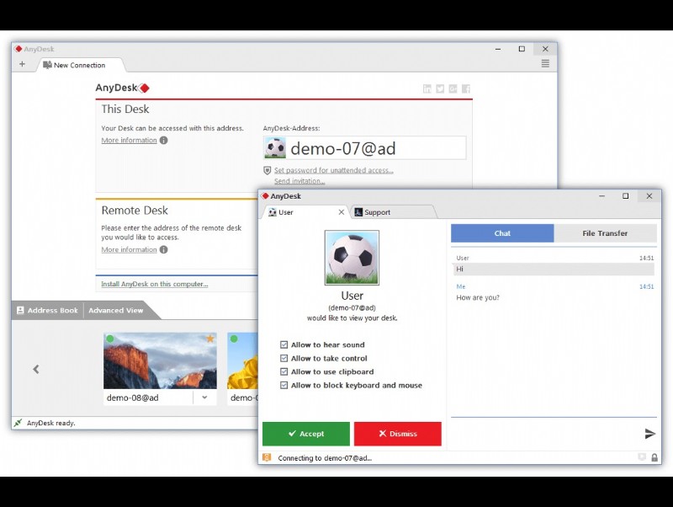673x507 pixels.
Task: Enable 'Allow to hear sound'
Action: 284,344
